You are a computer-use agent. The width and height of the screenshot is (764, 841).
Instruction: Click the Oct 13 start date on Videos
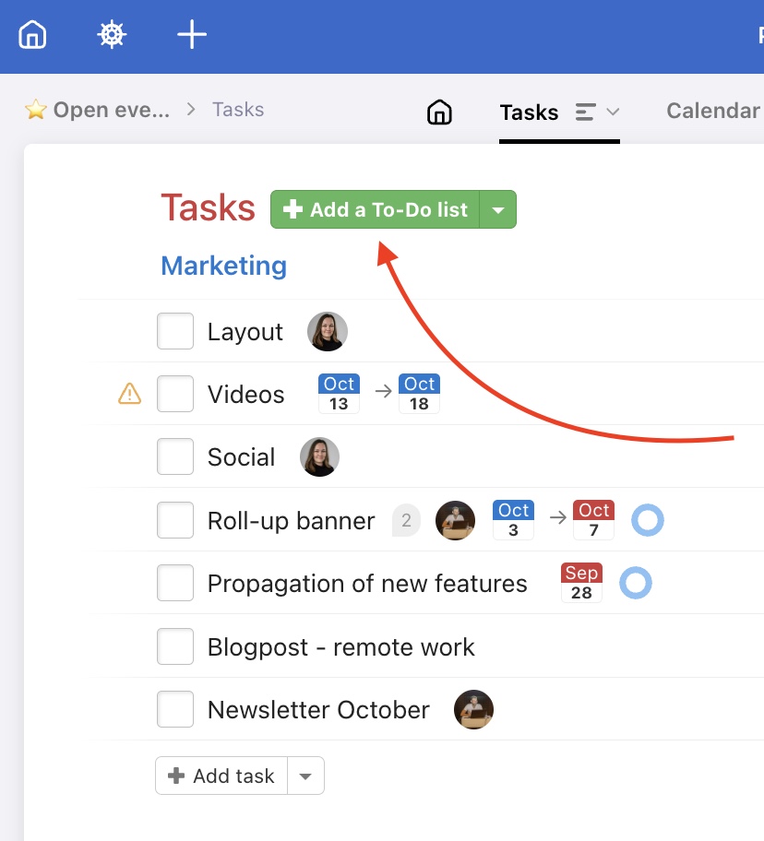(x=339, y=394)
